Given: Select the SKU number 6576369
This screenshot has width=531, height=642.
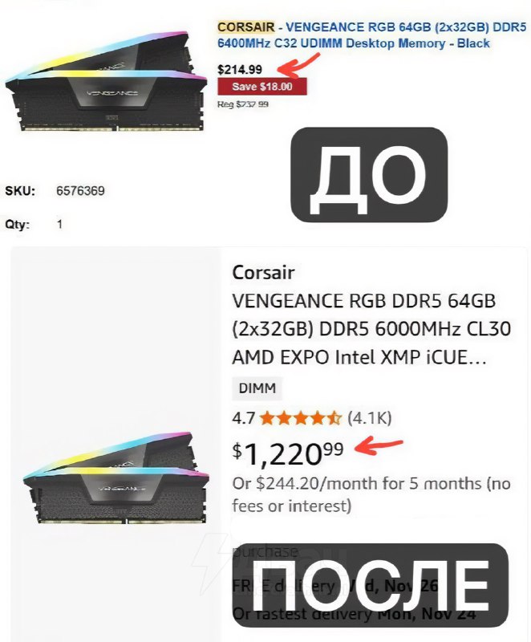Looking at the screenshot, I should pyautogui.click(x=80, y=191).
